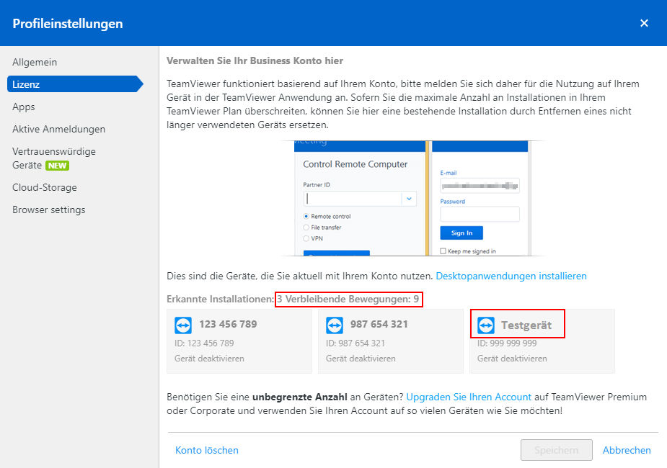Open Vertrauenswürdige Geräte section
The width and height of the screenshot is (667, 468).
coord(53,158)
